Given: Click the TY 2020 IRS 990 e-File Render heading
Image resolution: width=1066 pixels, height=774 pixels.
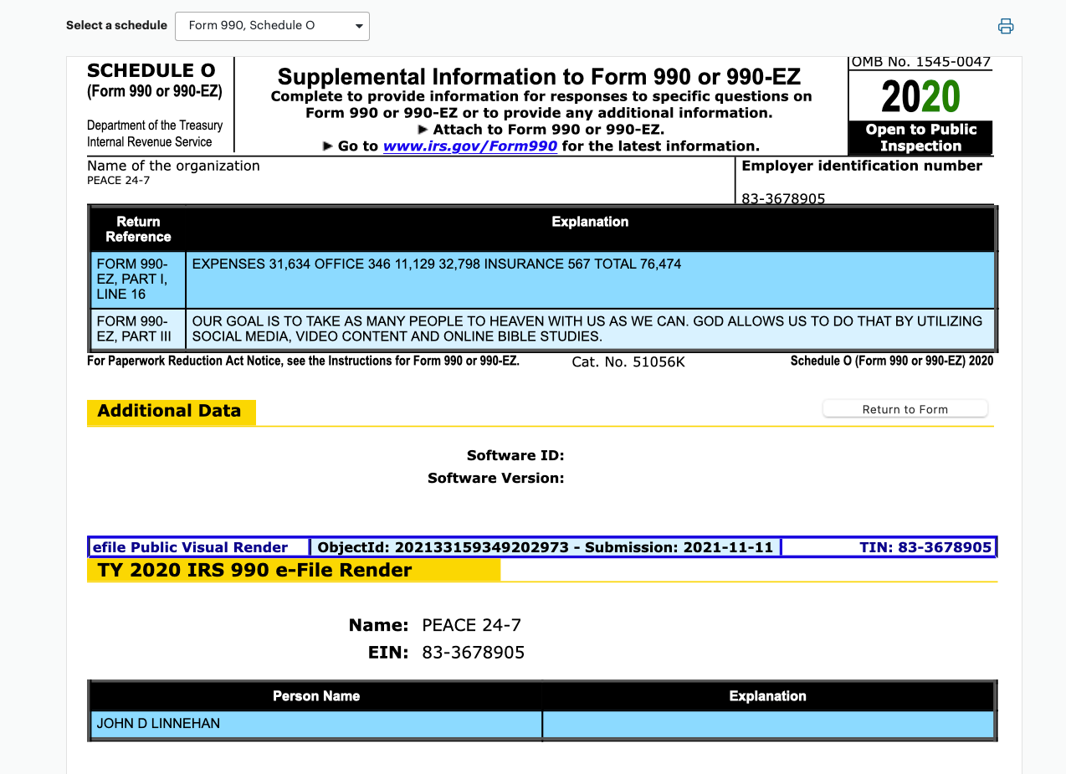Looking at the screenshot, I should pos(255,571).
